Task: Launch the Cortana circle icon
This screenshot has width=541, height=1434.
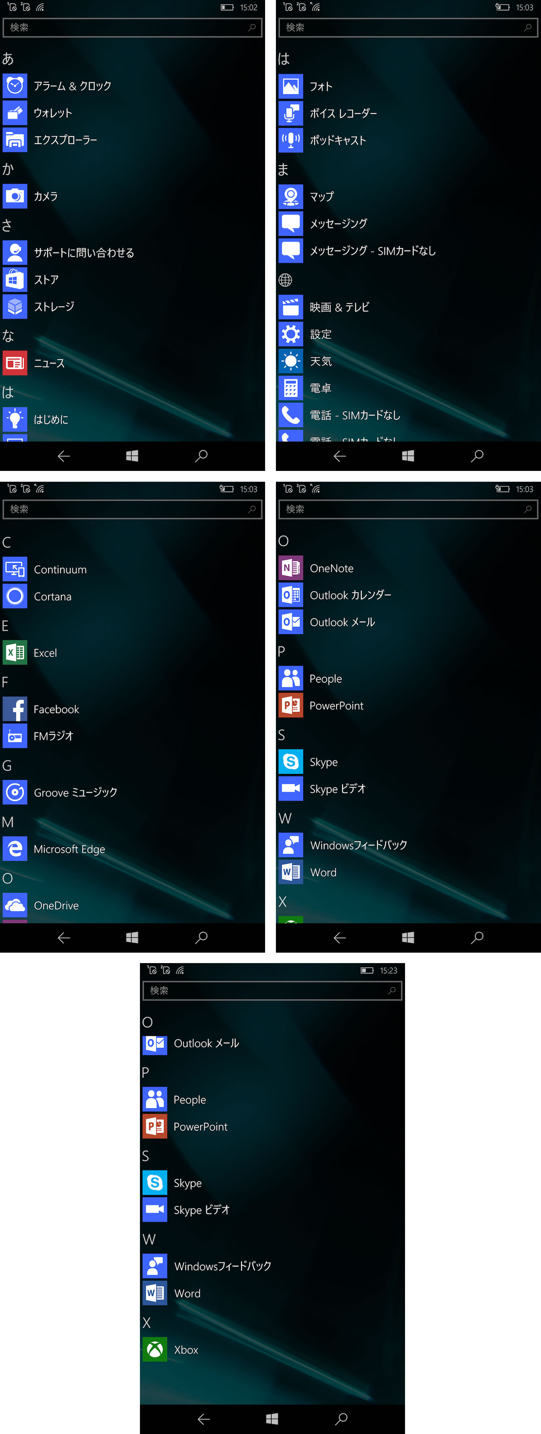Action: 15,596
